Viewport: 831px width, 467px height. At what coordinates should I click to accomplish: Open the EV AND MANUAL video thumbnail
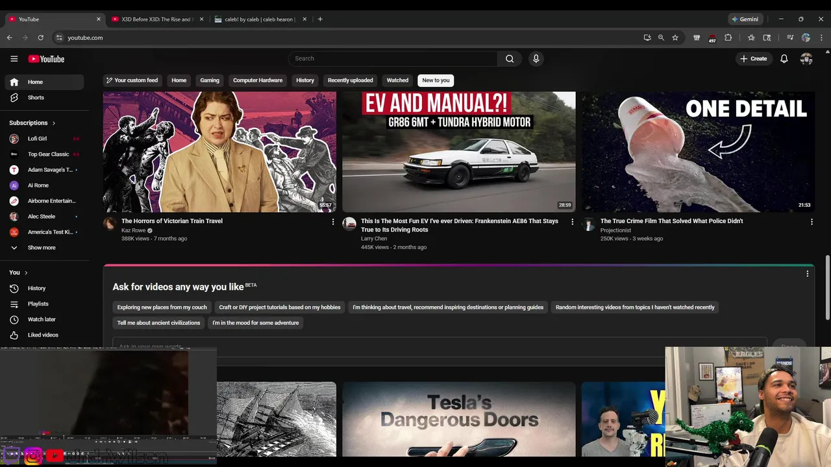pos(459,152)
